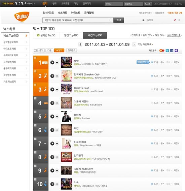Click the search input field
Image resolution: width=185 pixels, height=191 pixels.
point(78,20)
